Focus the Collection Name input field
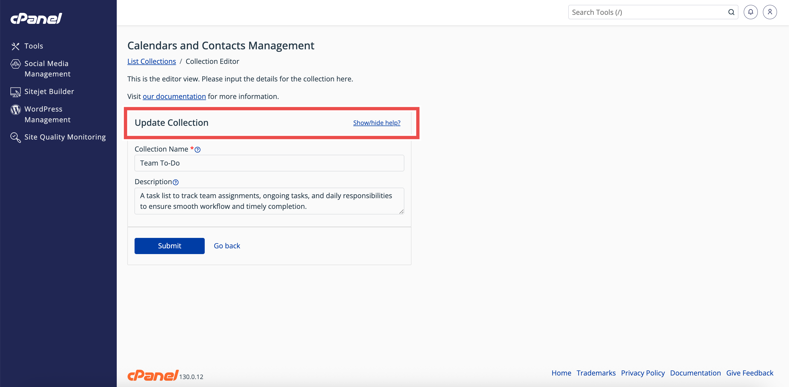 [x=269, y=163]
